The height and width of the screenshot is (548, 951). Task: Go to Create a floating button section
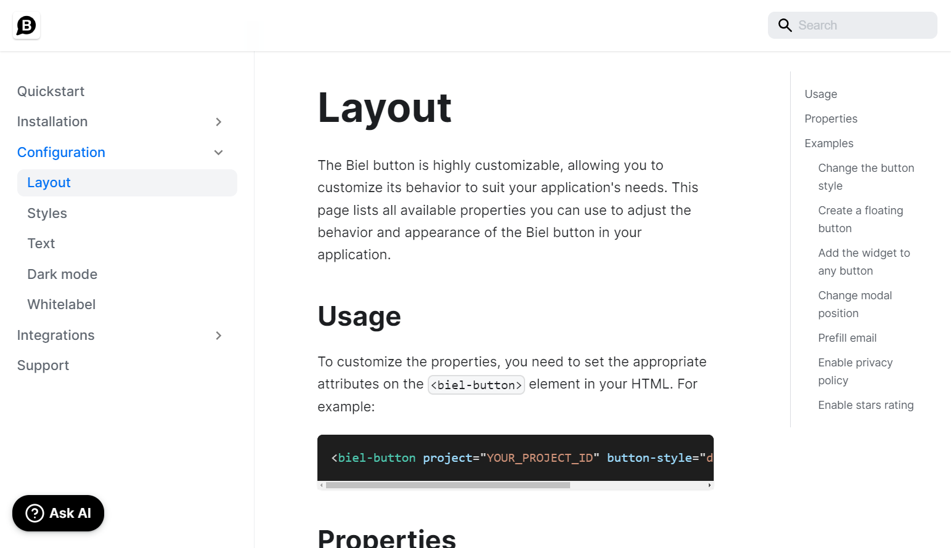pos(860,219)
